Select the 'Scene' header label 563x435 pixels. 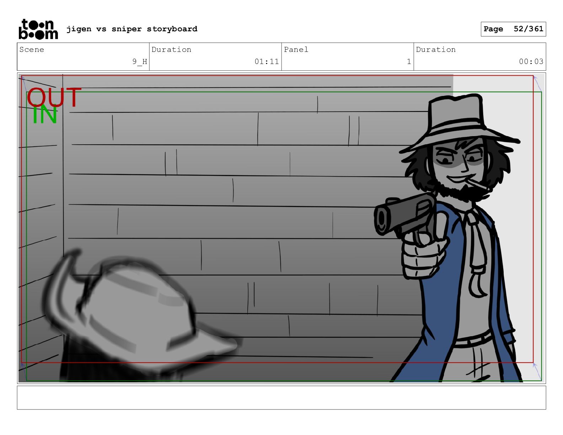[x=32, y=49]
